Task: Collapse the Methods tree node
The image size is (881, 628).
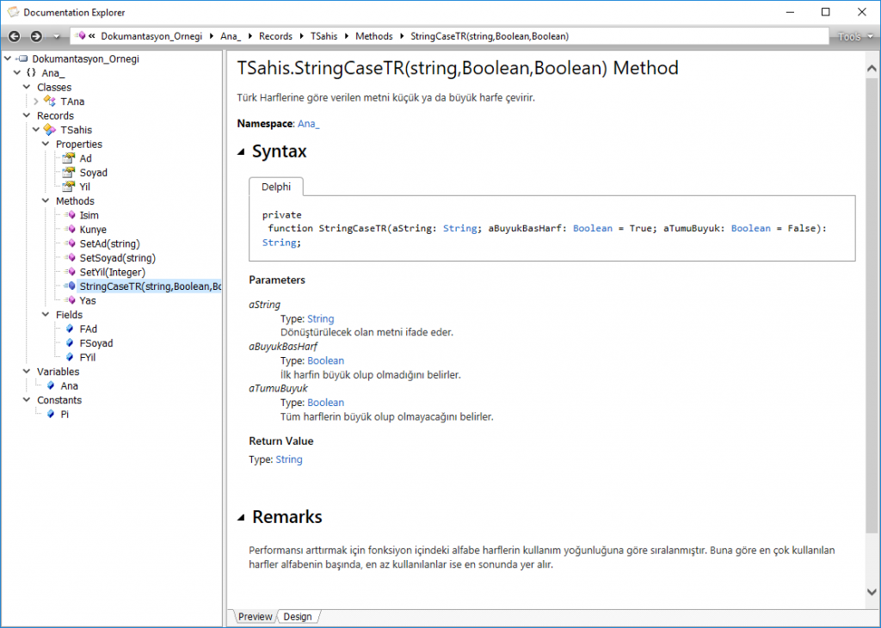Action: pyautogui.click(x=46, y=201)
